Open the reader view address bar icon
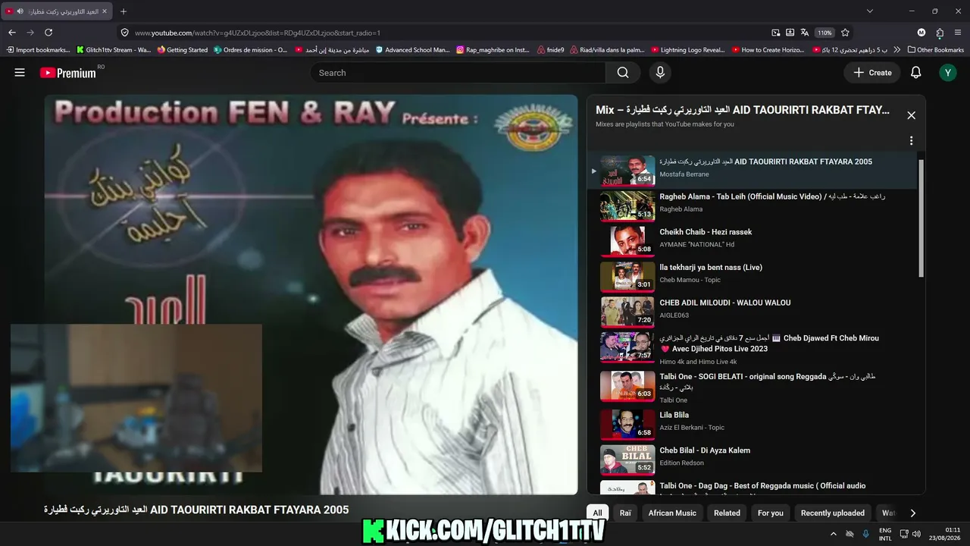970x546 pixels. (x=790, y=33)
